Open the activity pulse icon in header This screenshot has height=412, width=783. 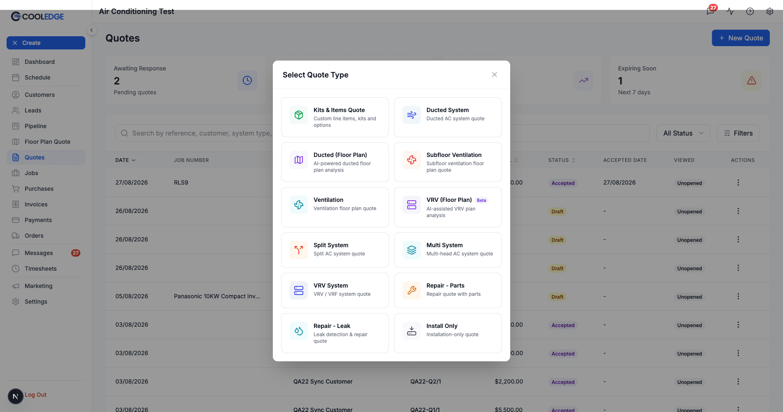[730, 11]
